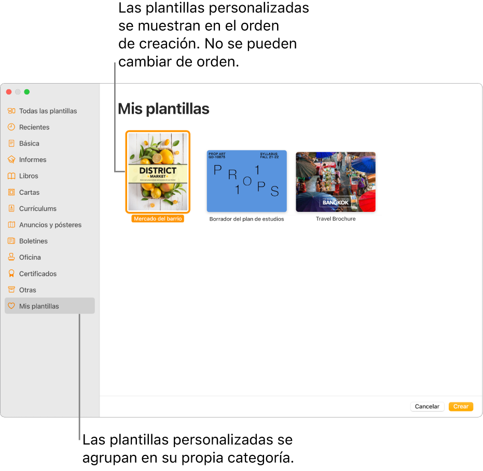Click the ribbon award icon beside Certificados

pyautogui.click(x=11, y=274)
